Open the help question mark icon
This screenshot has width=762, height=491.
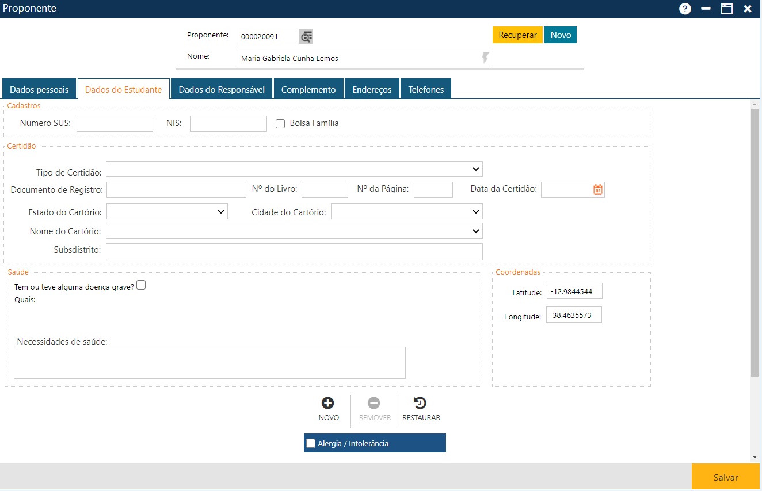point(685,9)
